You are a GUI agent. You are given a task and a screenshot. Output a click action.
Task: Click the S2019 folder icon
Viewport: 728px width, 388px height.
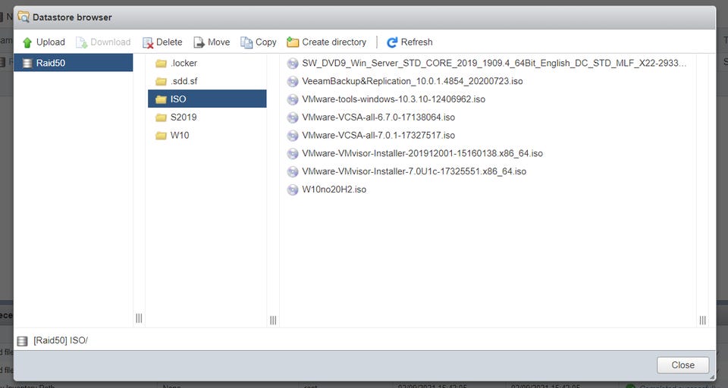tap(161, 117)
